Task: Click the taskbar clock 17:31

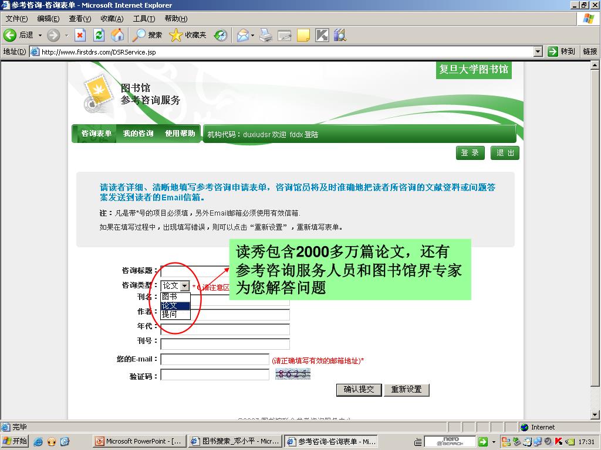Action: (x=586, y=442)
